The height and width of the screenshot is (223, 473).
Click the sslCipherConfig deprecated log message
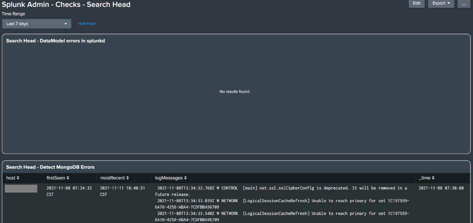(282, 191)
